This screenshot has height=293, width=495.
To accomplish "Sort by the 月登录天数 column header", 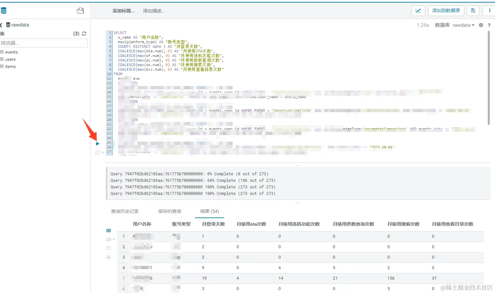I will click(213, 224).
